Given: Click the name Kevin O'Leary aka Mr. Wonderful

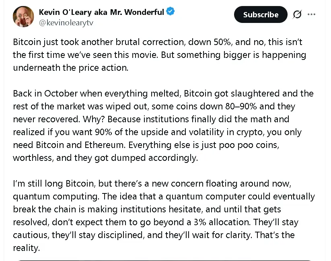Looking at the screenshot, I should pyautogui.click(x=101, y=12).
